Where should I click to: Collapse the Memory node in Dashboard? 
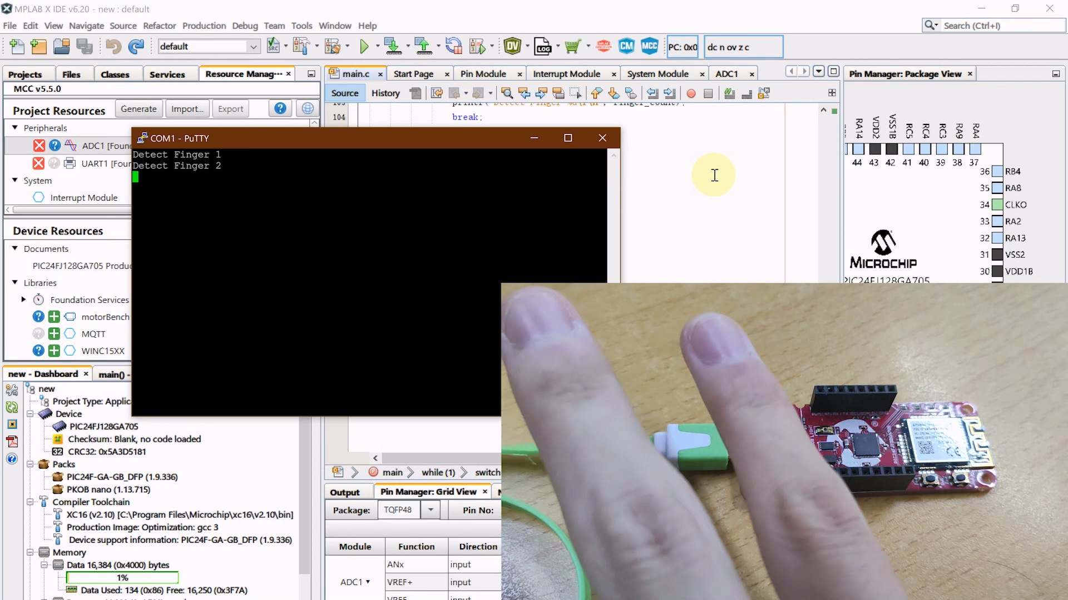tap(30, 552)
